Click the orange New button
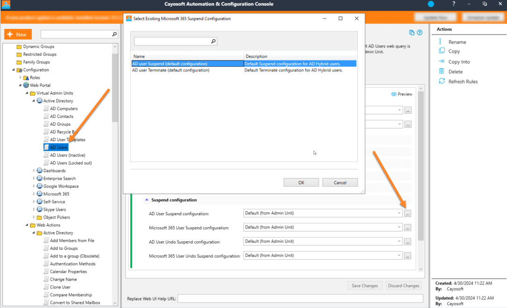507x308 pixels. point(18,34)
